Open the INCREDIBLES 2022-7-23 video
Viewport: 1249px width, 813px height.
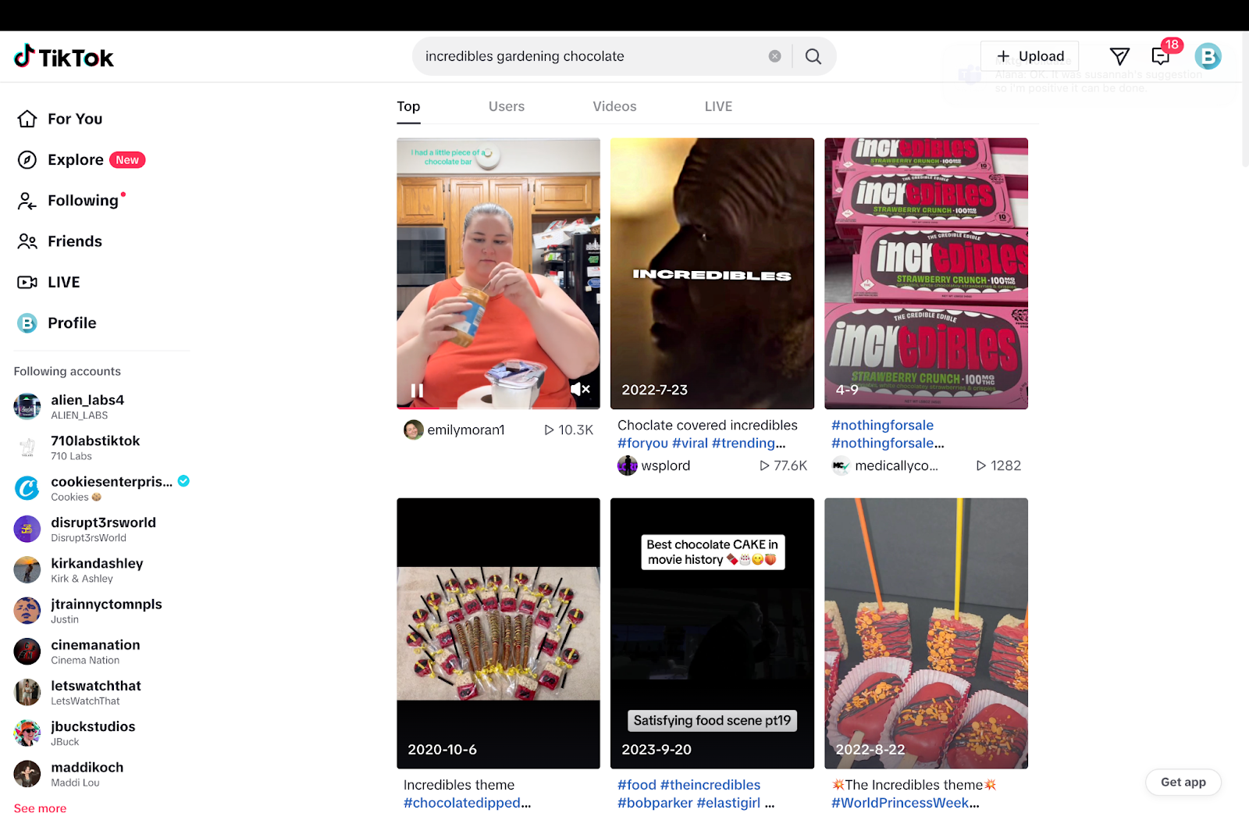(712, 273)
